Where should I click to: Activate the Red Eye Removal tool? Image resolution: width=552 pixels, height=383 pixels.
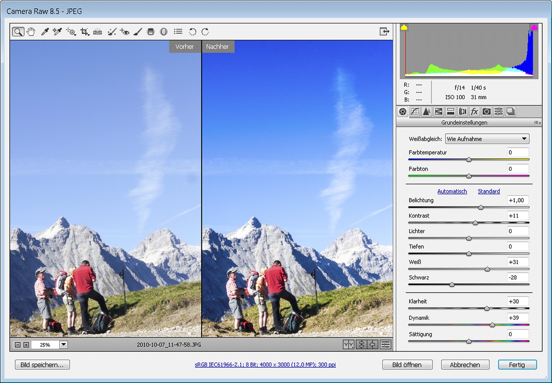(125, 32)
